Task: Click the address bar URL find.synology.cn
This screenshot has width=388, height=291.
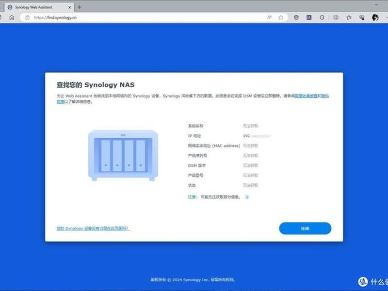Action: point(55,17)
